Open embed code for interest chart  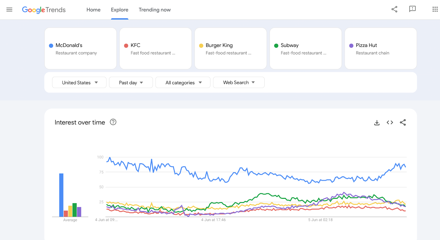coord(390,122)
